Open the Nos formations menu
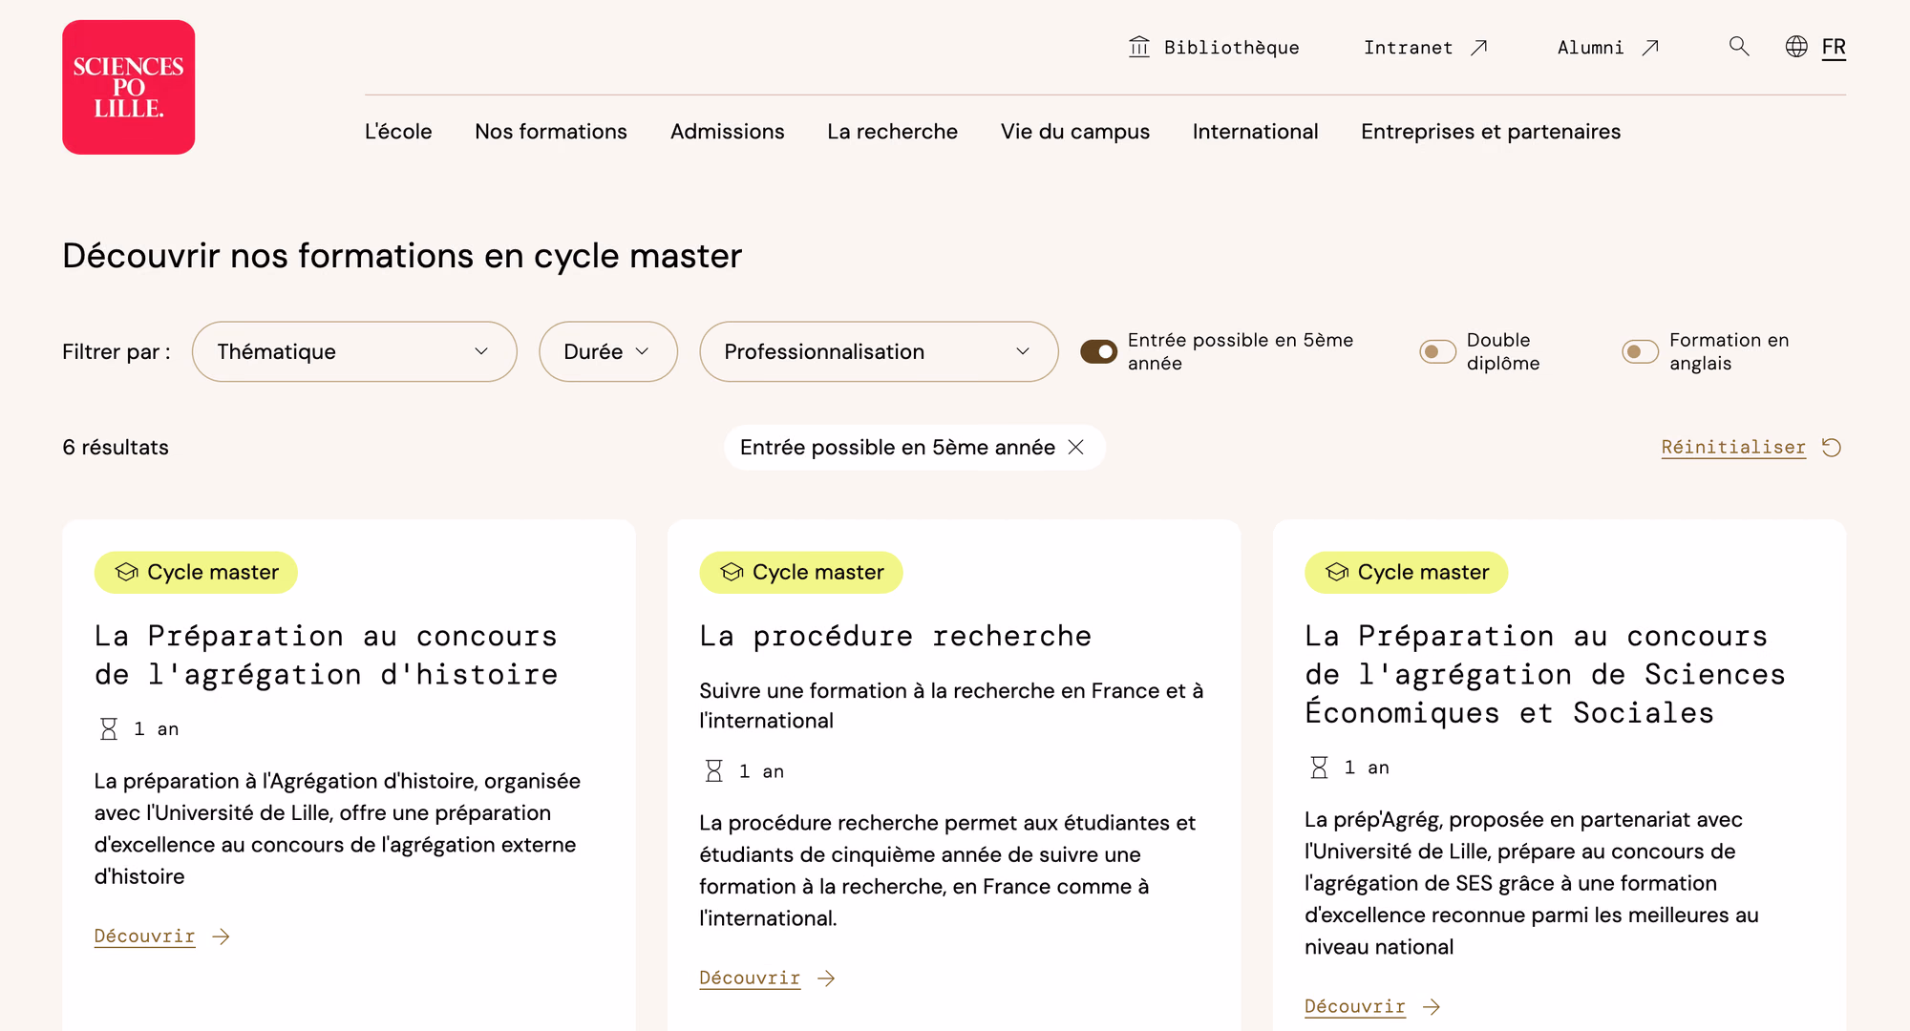This screenshot has height=1031, width=1910. 551,132
